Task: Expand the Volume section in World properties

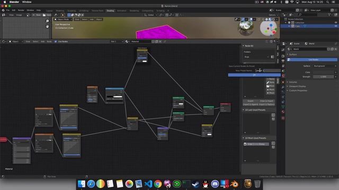Action: (x=293, y=82)
